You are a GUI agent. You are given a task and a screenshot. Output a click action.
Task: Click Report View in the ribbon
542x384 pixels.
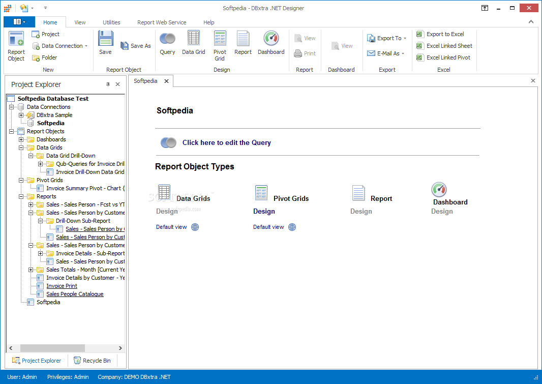[305, 38]
